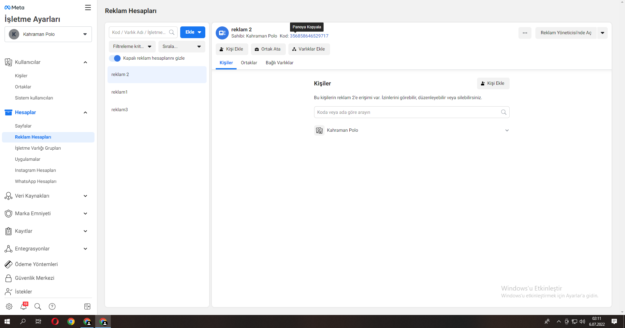Collapse the Hesaplar section
This screenshot has height=328, width=625.
[85, 112]
